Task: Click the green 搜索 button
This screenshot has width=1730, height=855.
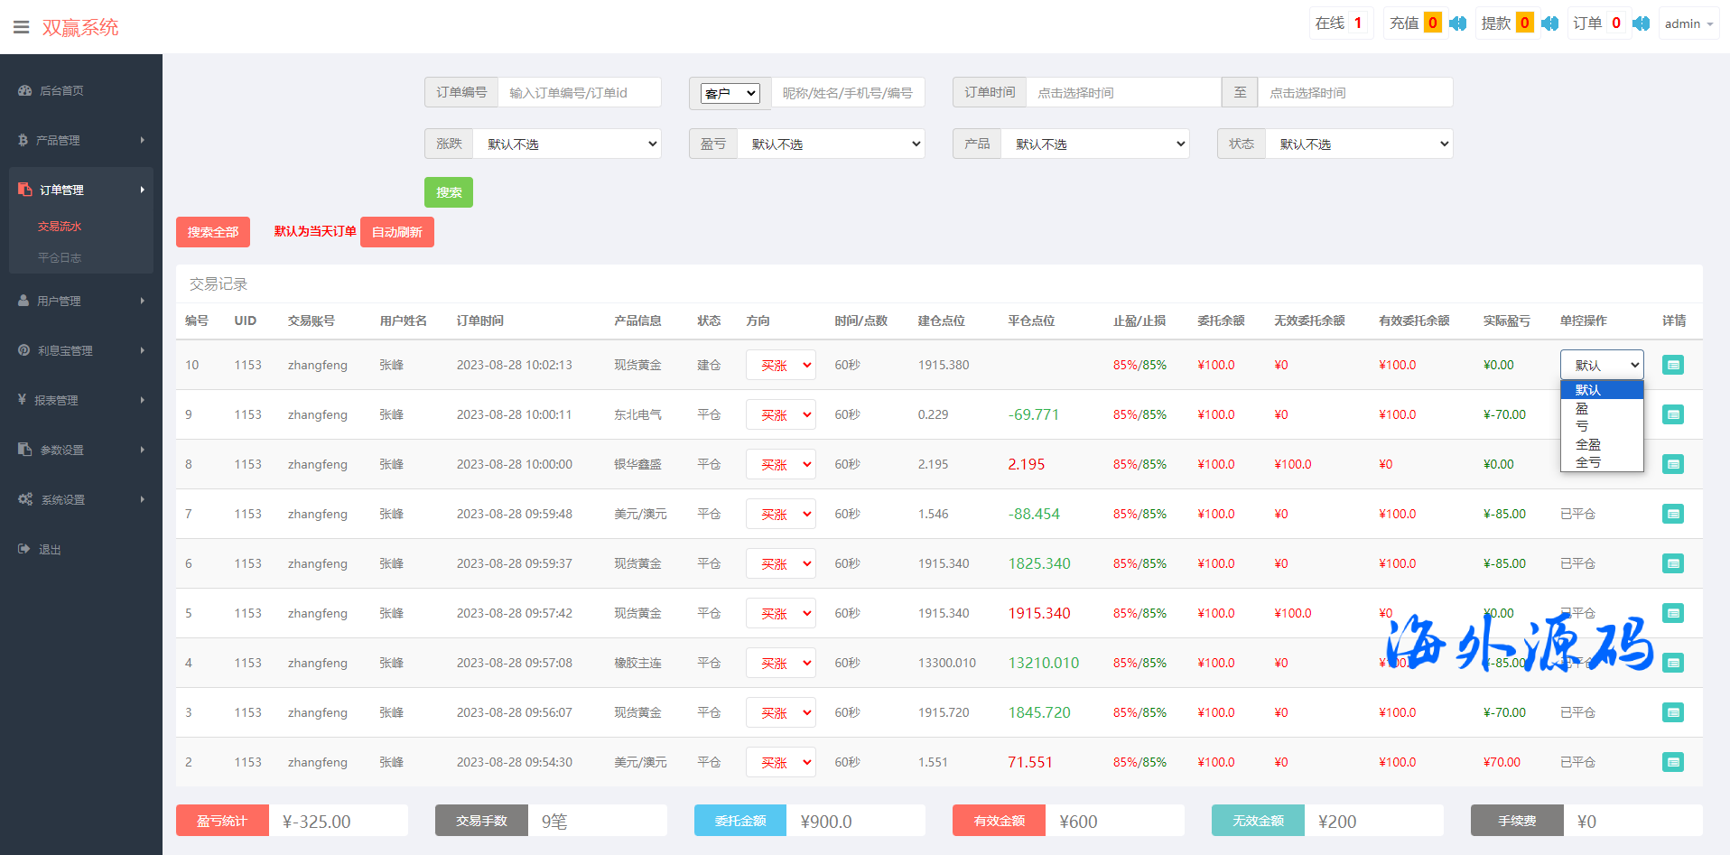Action: [449, 192]
